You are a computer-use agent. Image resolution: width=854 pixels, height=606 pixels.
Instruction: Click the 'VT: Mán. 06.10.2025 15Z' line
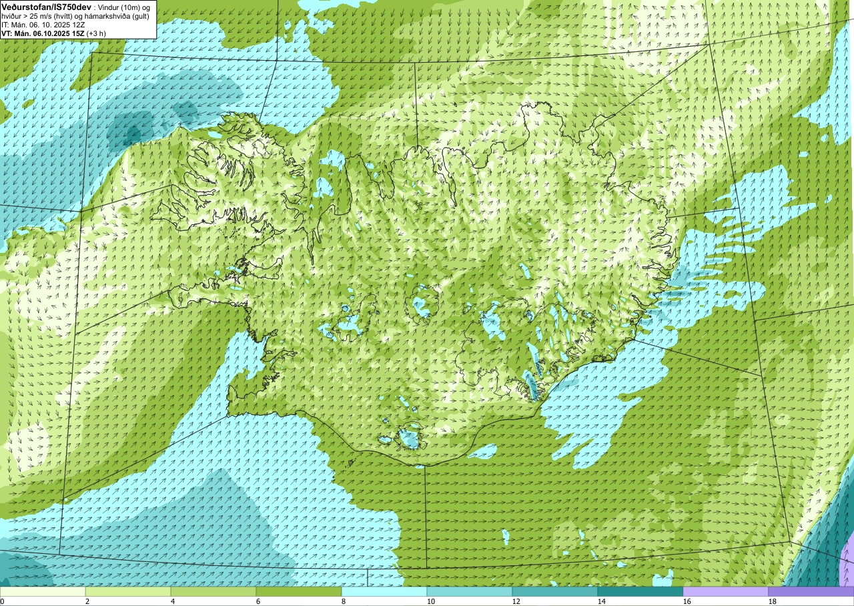point(43,33)
